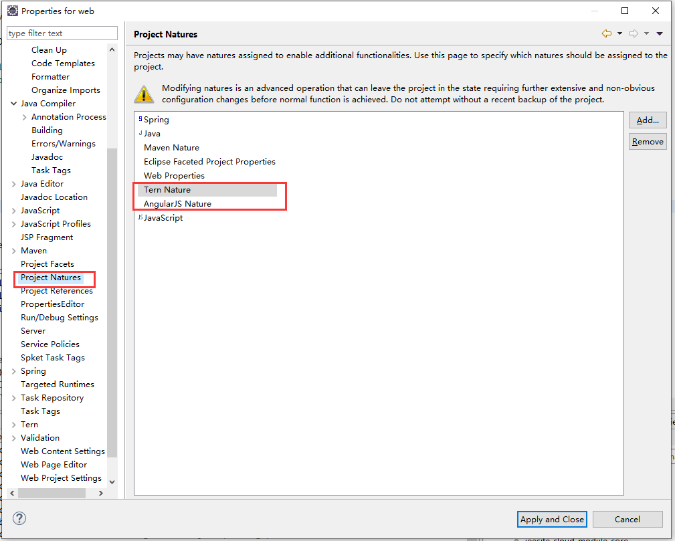
Task: Expand the JavaScript Profiles node
Action: click(x=14, y=224)
